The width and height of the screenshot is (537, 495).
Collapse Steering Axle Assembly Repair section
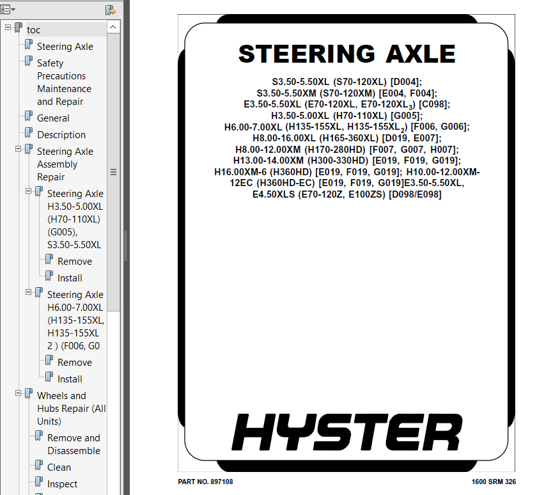pyautogui.click(x=18, y=149)
